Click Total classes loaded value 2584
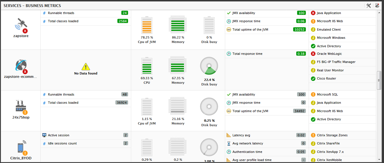 pyautogui.click(x=123, y=21)
